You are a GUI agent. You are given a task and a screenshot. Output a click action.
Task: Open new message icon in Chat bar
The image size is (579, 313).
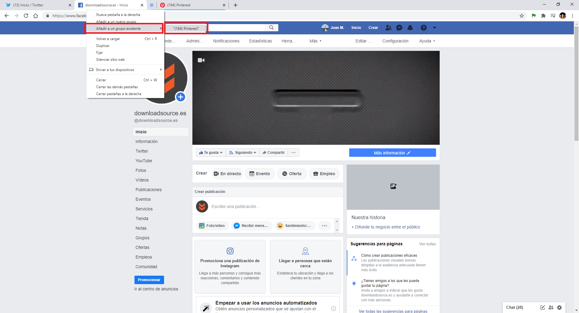[543, 307]
